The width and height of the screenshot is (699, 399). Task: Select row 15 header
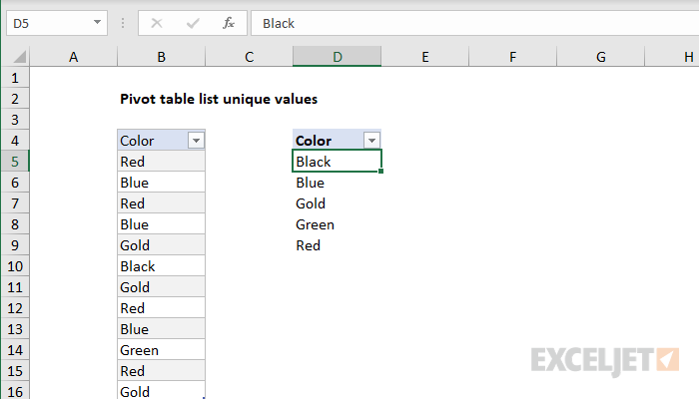[x=15, y=371]
